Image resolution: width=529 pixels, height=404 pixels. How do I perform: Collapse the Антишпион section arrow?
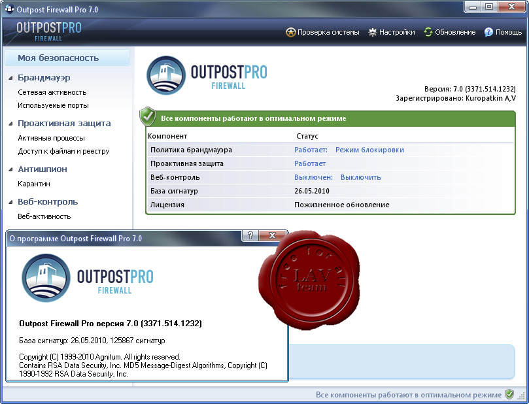click(x=11, y=169)
